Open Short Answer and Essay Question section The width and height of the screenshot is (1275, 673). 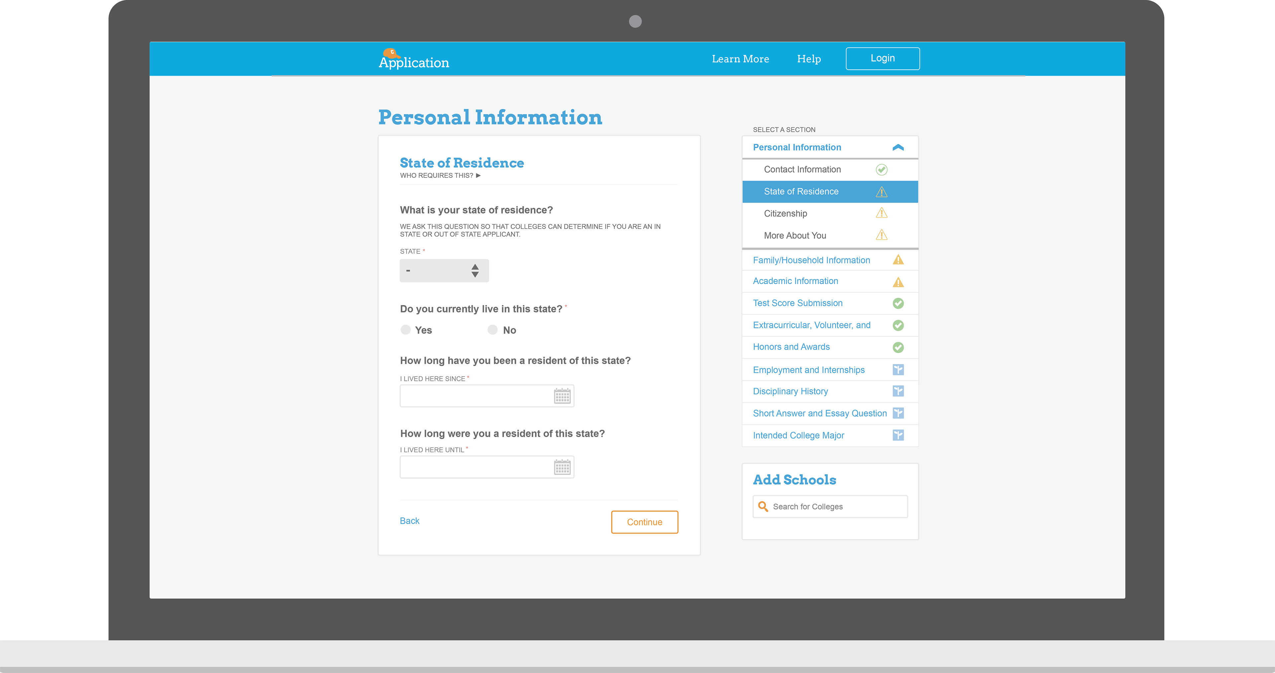tap(830, 413)
